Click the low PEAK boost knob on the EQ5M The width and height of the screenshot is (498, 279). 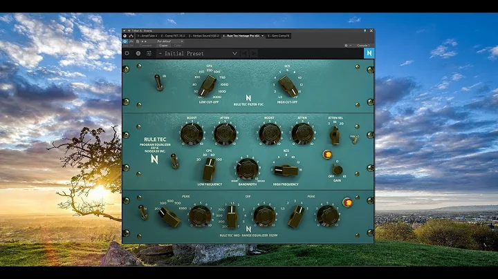coord(200,215)
